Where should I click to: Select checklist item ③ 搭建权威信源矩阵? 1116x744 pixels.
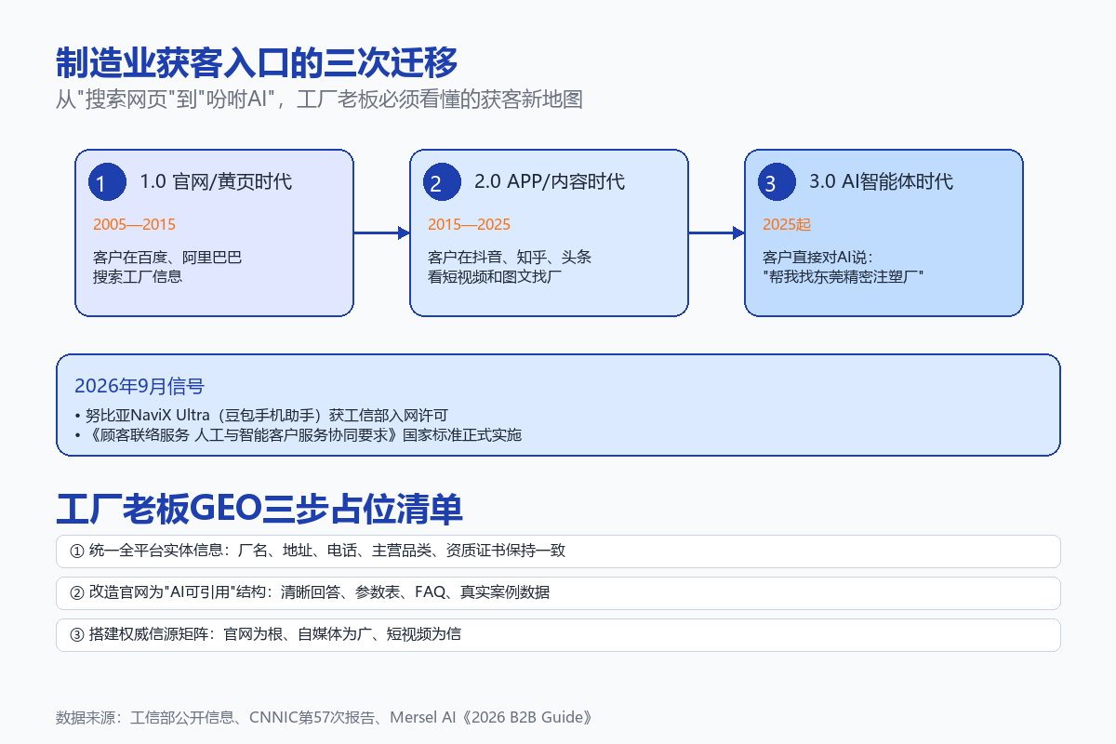point(558,634)
